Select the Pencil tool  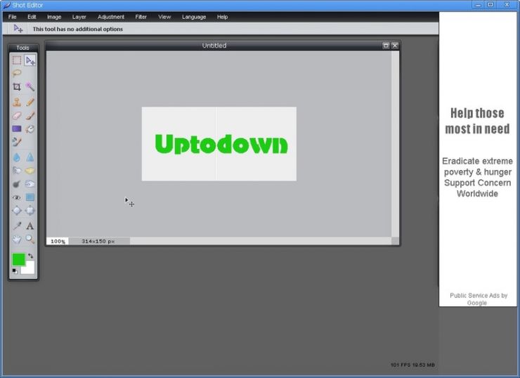point(30,103)
